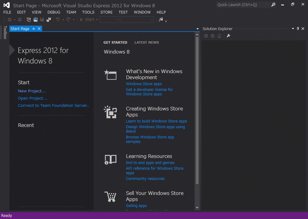The height and width of the screenshot is (219, 308).
Task: Click the Solution Explorer Home icon
Action: (219, 36)
